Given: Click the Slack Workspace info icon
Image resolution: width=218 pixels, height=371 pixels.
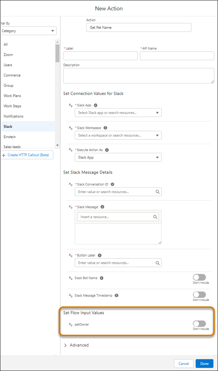Looking at the screenshot, I should pos(105,128).
